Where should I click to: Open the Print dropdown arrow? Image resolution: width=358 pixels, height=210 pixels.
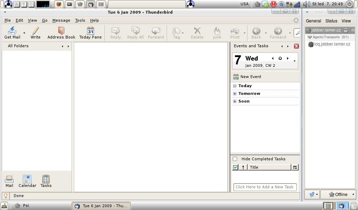pos(244,33)
